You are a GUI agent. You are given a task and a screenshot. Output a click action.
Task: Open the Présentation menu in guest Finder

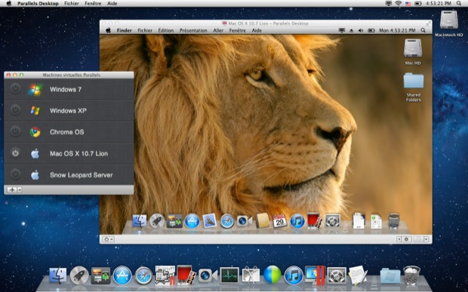click(x=193, y=30)
